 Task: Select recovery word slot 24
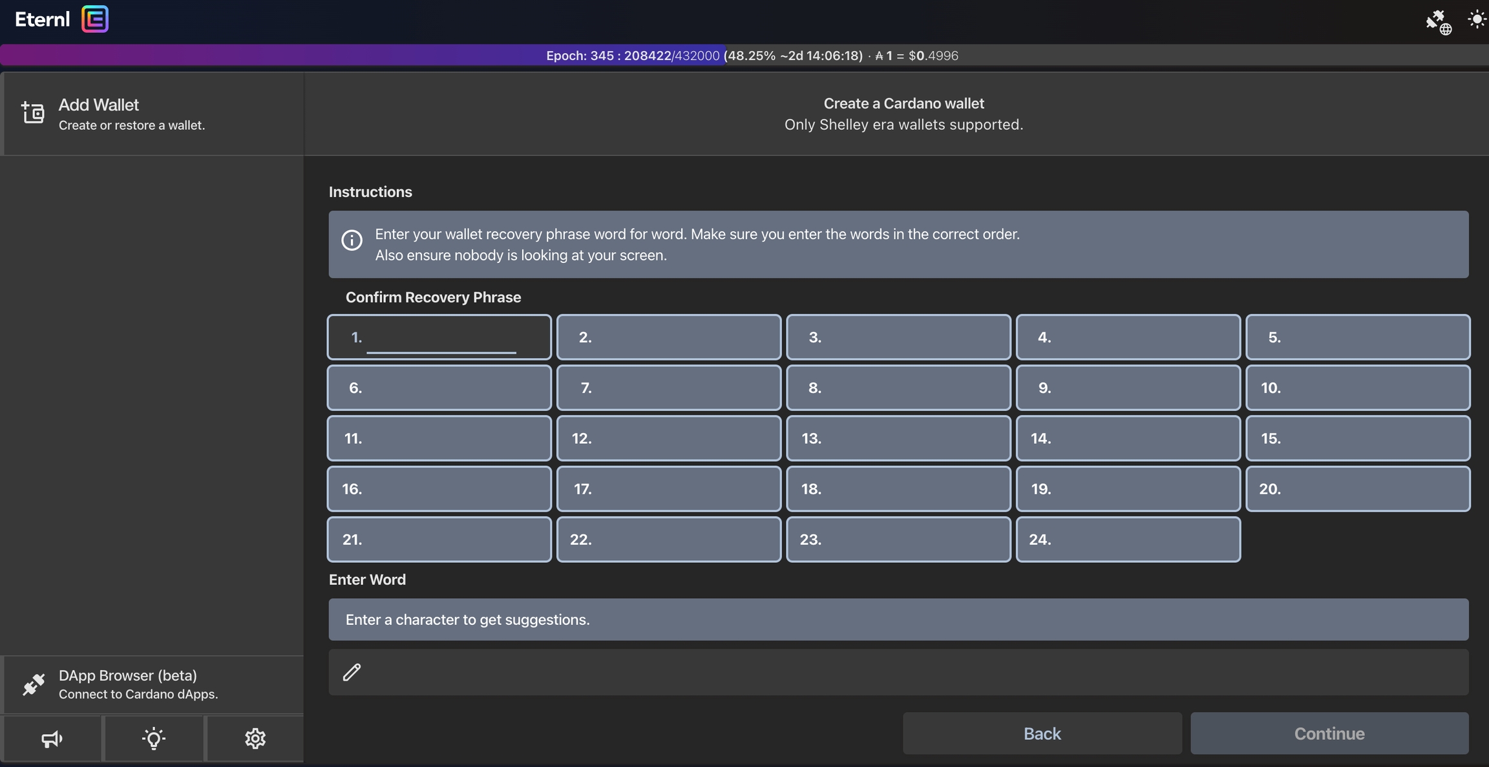[x=1128, y=540]
